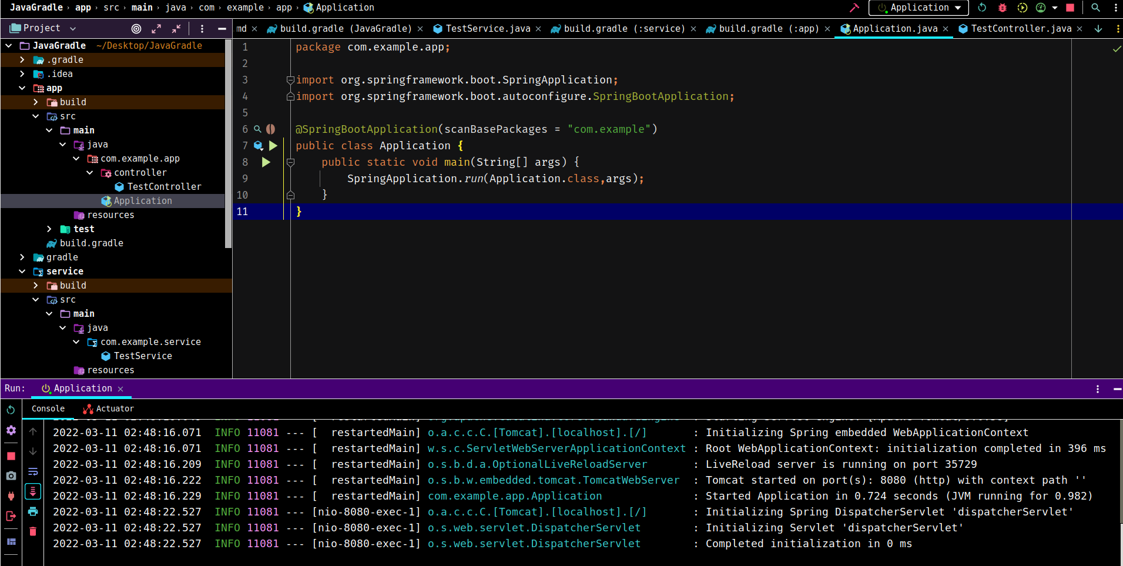Click the red Debug bug icon

(x=1003, y=8)
